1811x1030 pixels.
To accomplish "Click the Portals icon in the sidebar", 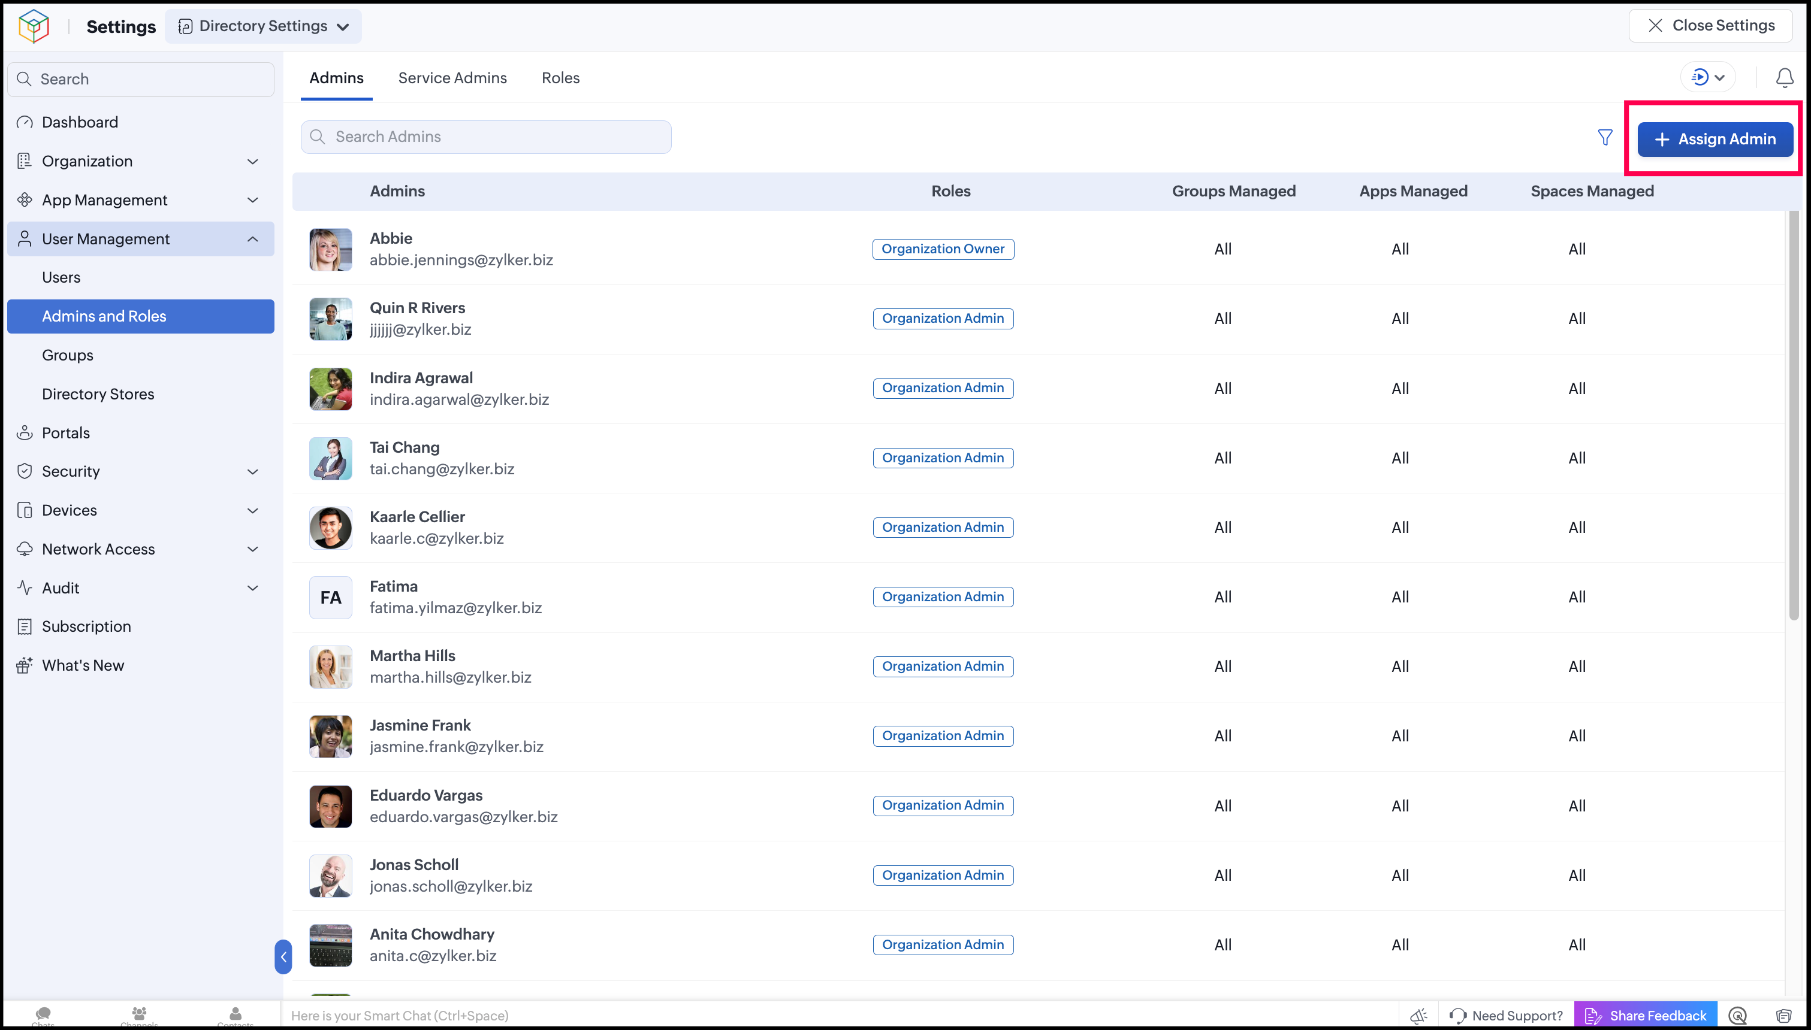I will point(25,433).
